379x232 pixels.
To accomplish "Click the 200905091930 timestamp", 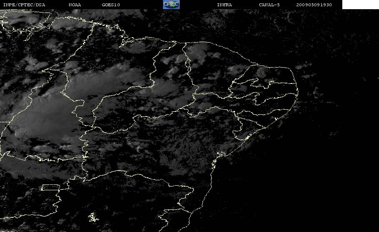I will (314, 5).
